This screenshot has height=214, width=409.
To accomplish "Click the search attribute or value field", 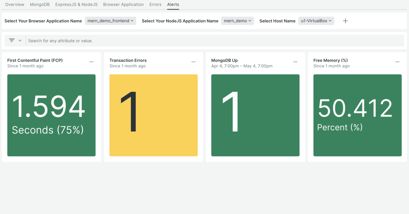I will [215, 41].
